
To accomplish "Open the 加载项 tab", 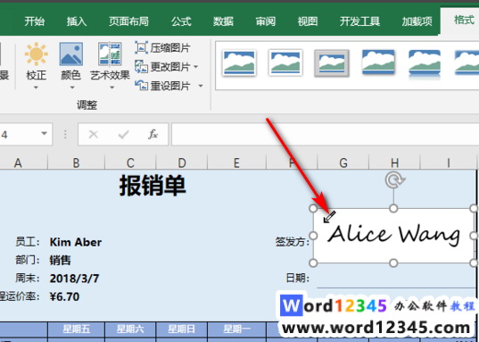I will [417, 21].
